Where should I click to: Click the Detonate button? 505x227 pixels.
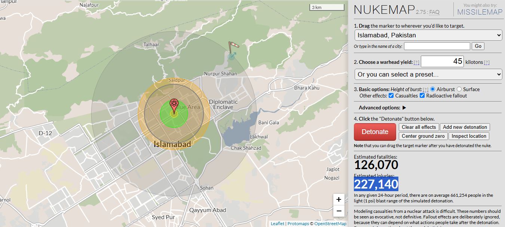click(x=375, y=131)
